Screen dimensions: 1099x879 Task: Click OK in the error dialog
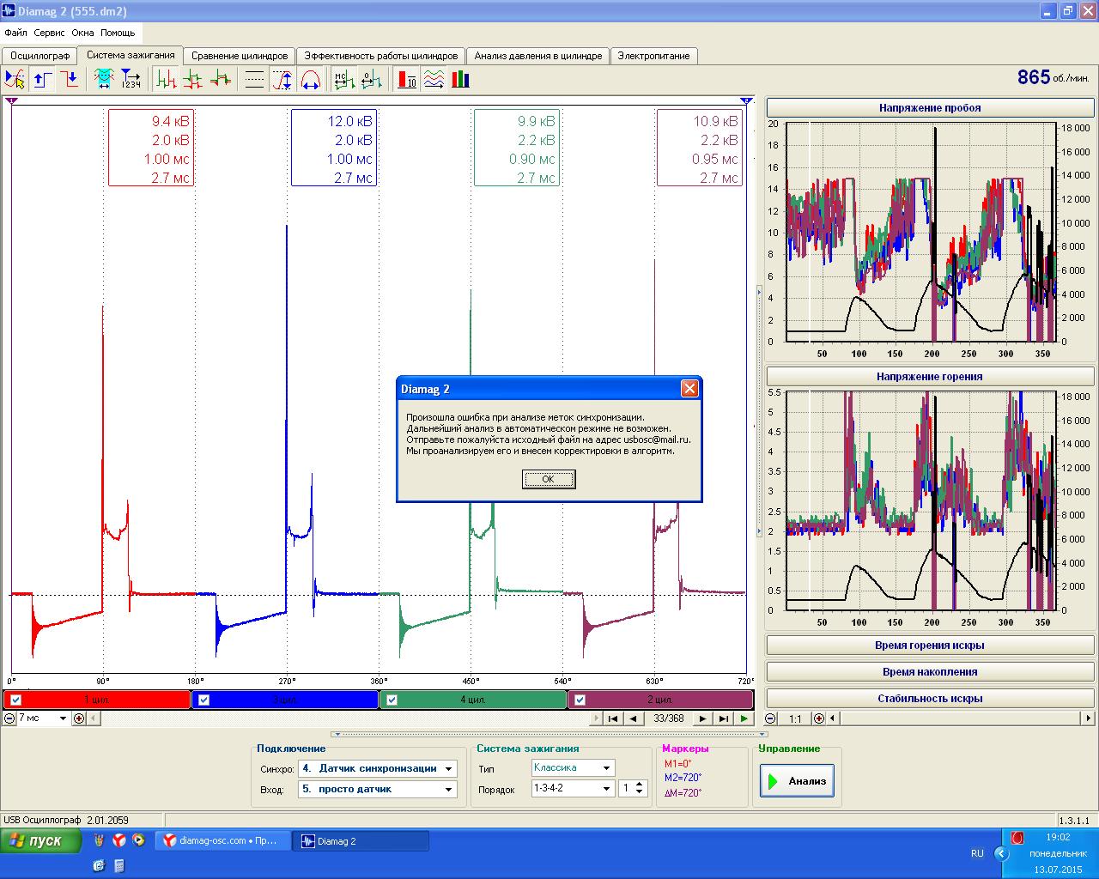coord(549,479)
